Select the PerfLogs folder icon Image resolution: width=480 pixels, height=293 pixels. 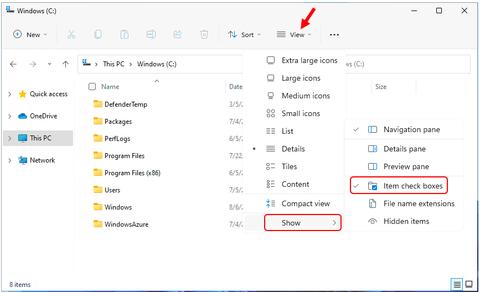tap(98, 138)
